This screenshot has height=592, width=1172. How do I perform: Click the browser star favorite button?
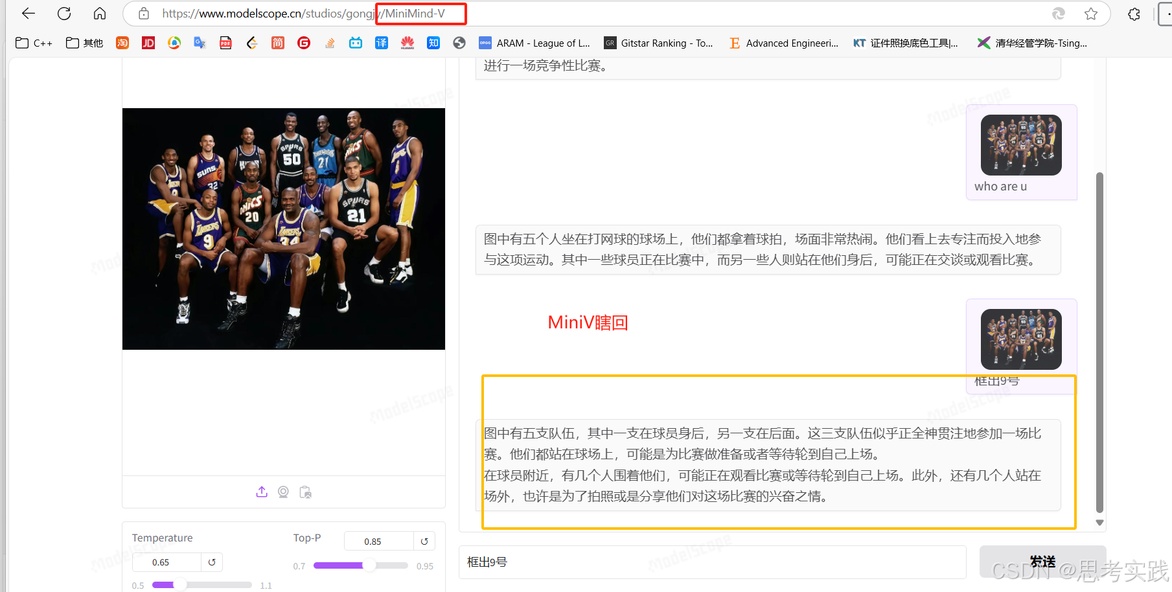1091,14
